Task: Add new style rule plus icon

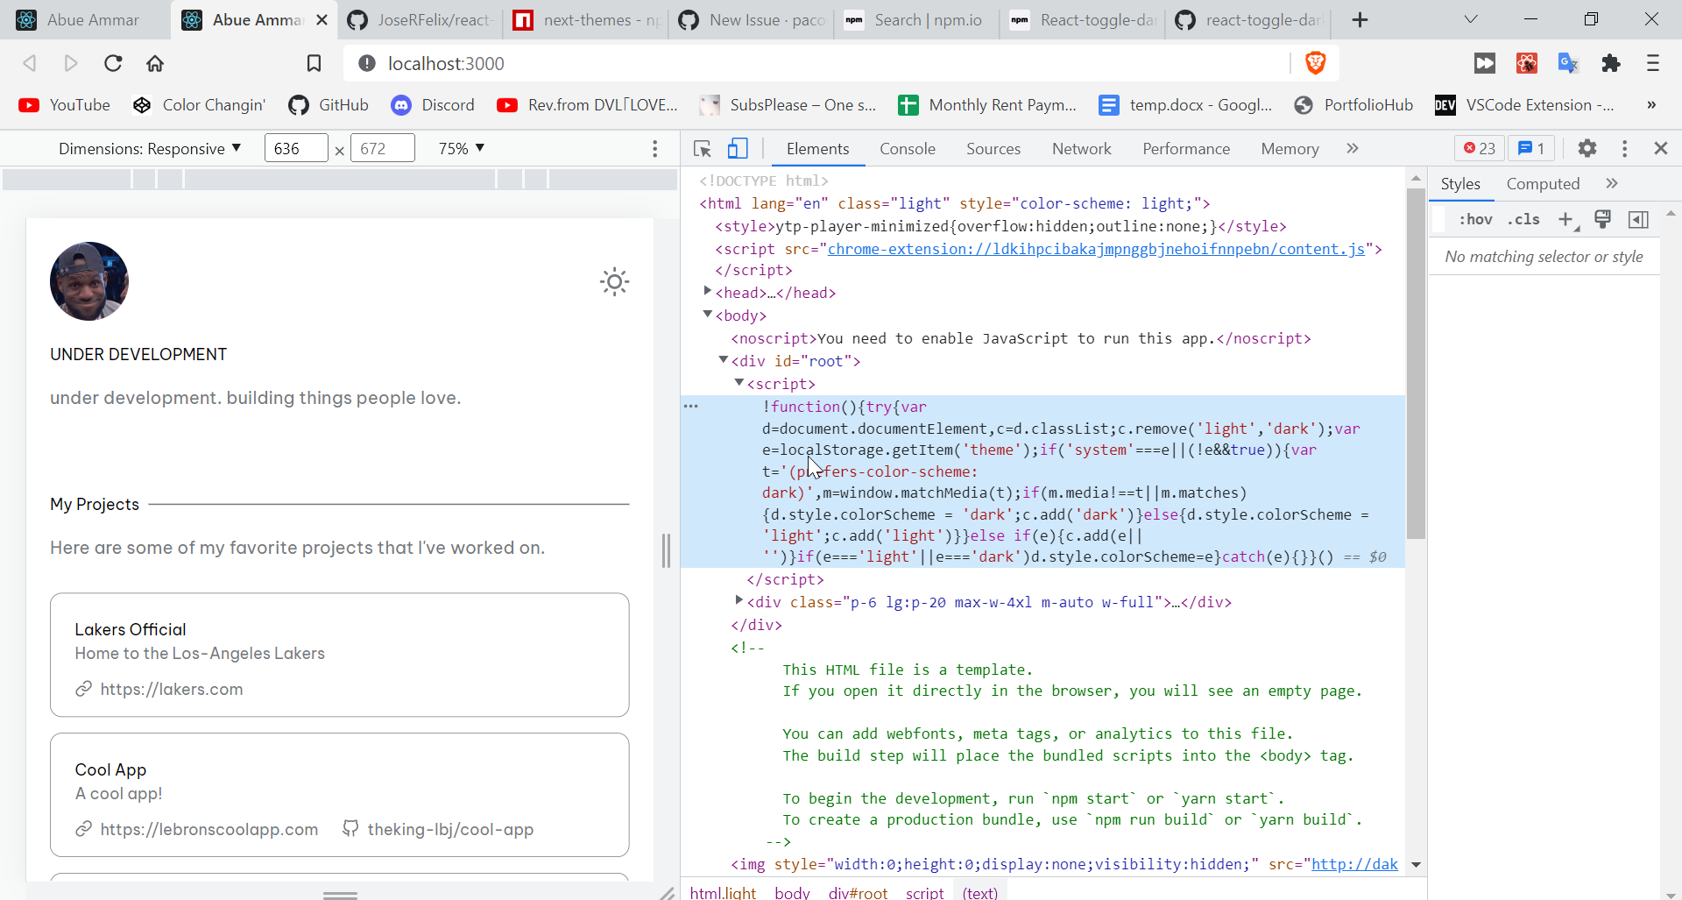Action: [1566, 219]
